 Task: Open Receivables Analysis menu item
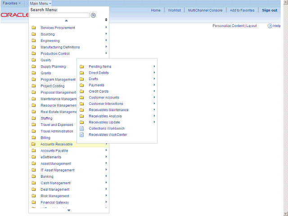tap(105, 116)
